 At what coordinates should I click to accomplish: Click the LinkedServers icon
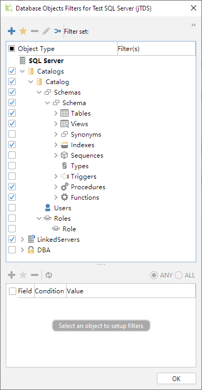click(x=31, y=239)
